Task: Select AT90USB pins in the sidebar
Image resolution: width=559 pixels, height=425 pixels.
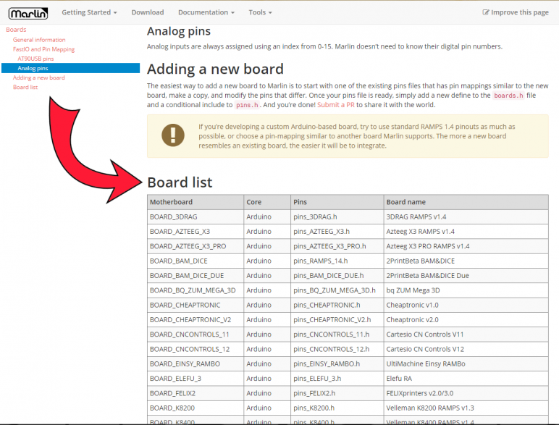Action: (x=35, y=59)
